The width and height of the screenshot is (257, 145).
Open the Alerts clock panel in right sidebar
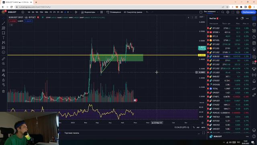coord(254,25)
